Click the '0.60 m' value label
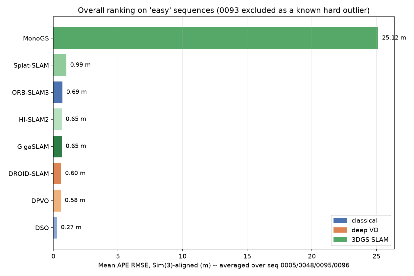Screen dimensions: 414x276 75,173
